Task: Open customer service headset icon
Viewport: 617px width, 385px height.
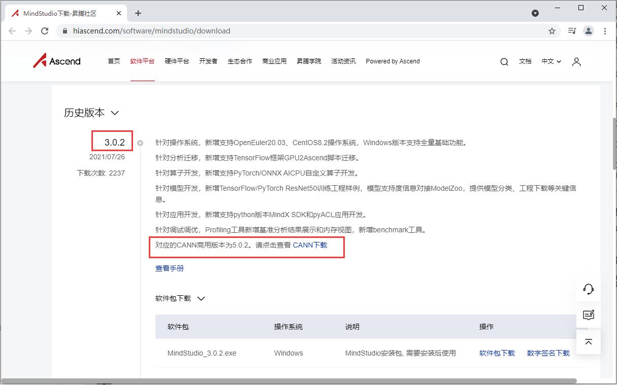Action: (x=589, y=289)
